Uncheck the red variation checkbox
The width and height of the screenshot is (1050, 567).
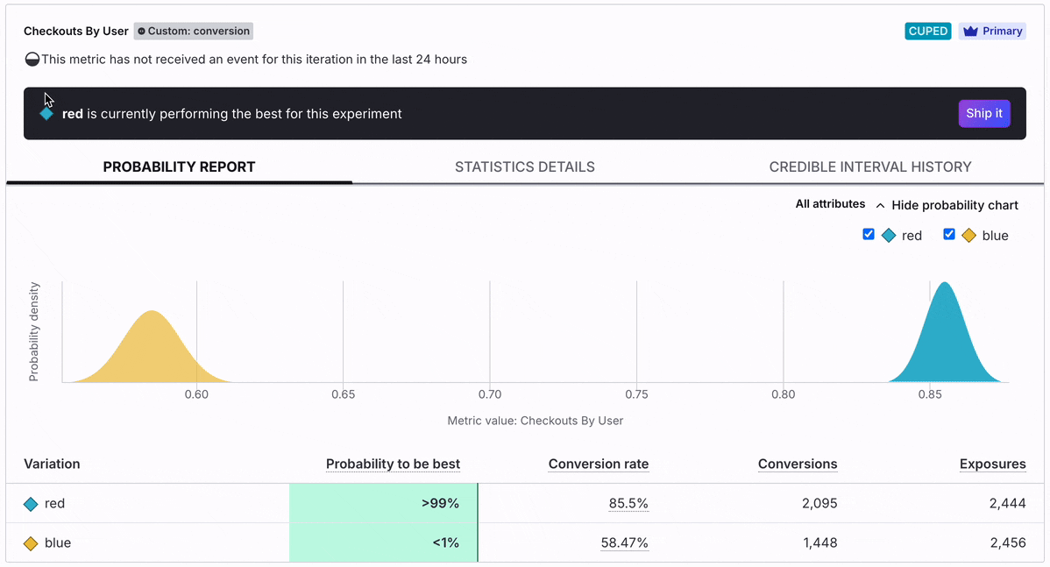pos(869,235)
